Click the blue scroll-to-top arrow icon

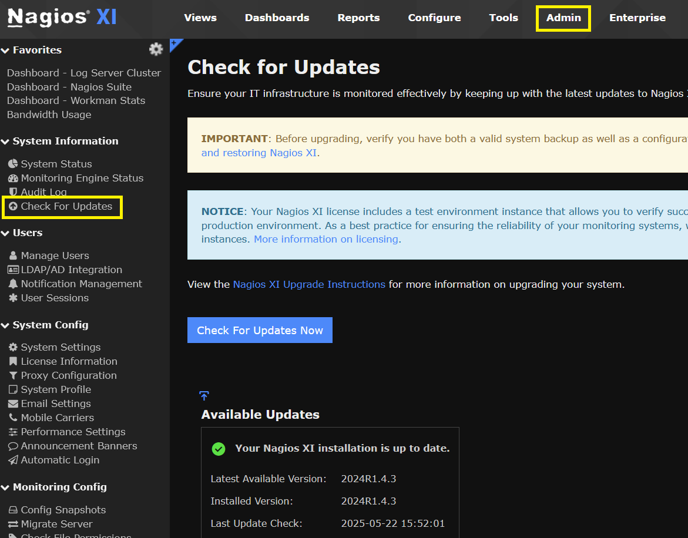click(x=204, y=396)
